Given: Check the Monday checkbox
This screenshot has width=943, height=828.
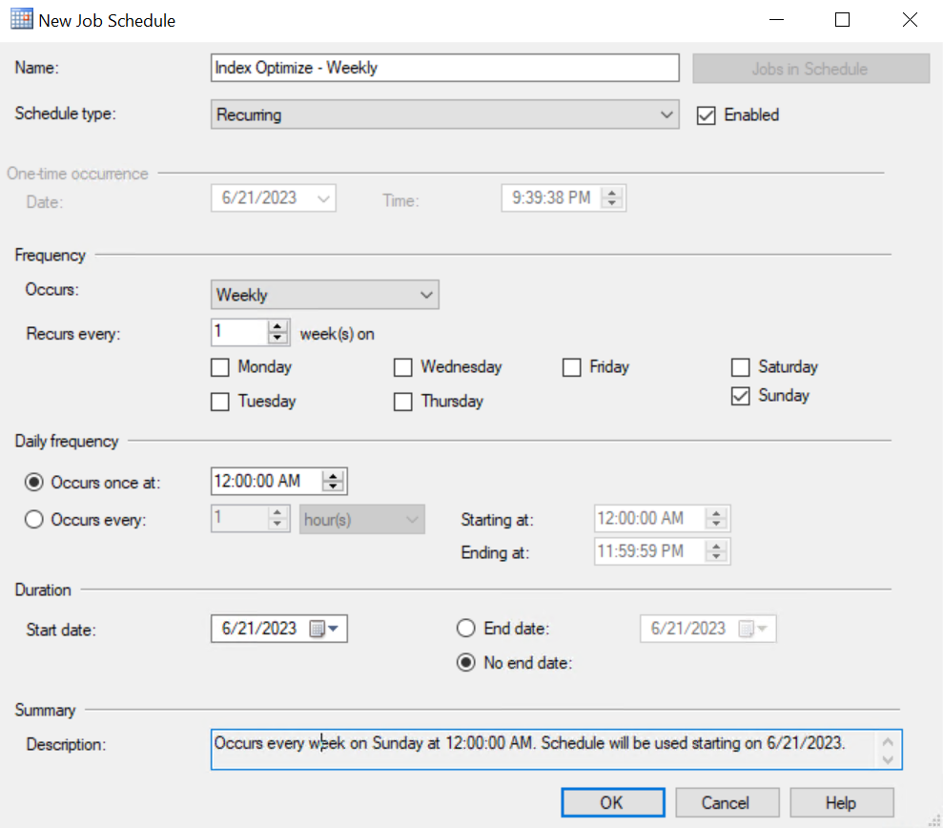Looking at the screenshot, I should 220,367.
